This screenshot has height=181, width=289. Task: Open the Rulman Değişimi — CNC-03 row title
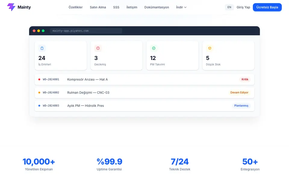(88, 93)
